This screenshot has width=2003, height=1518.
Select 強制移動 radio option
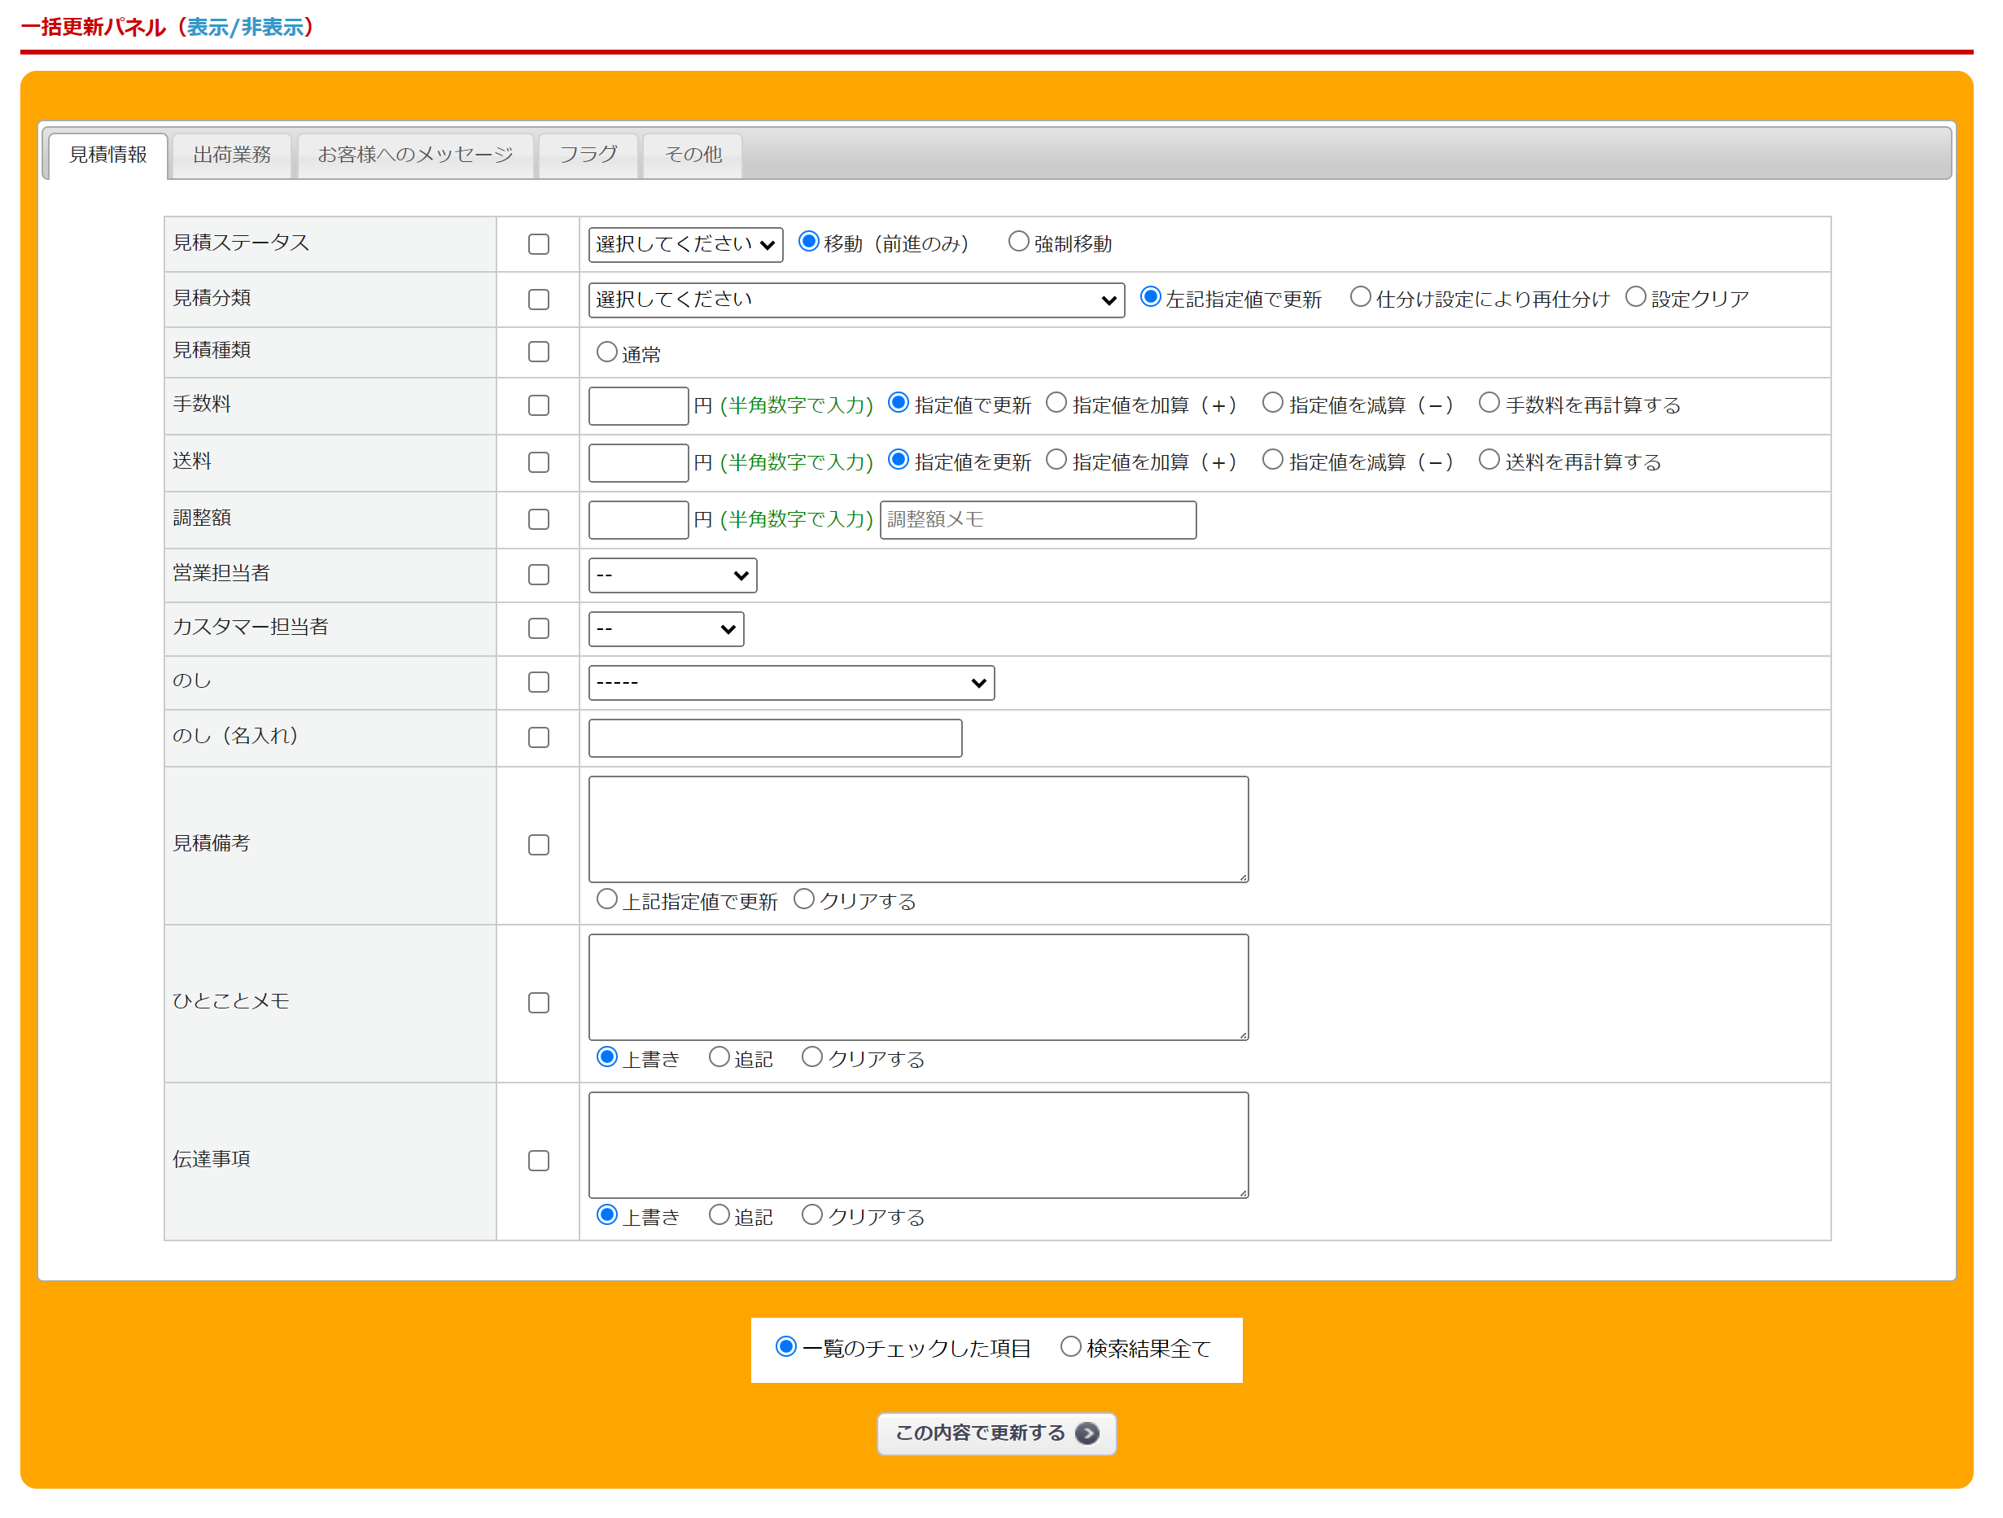click(x=1019, y=242)
